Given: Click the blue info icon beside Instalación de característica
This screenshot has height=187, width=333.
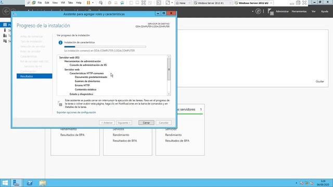Looking at the screenshot, I should pos(60,43).
